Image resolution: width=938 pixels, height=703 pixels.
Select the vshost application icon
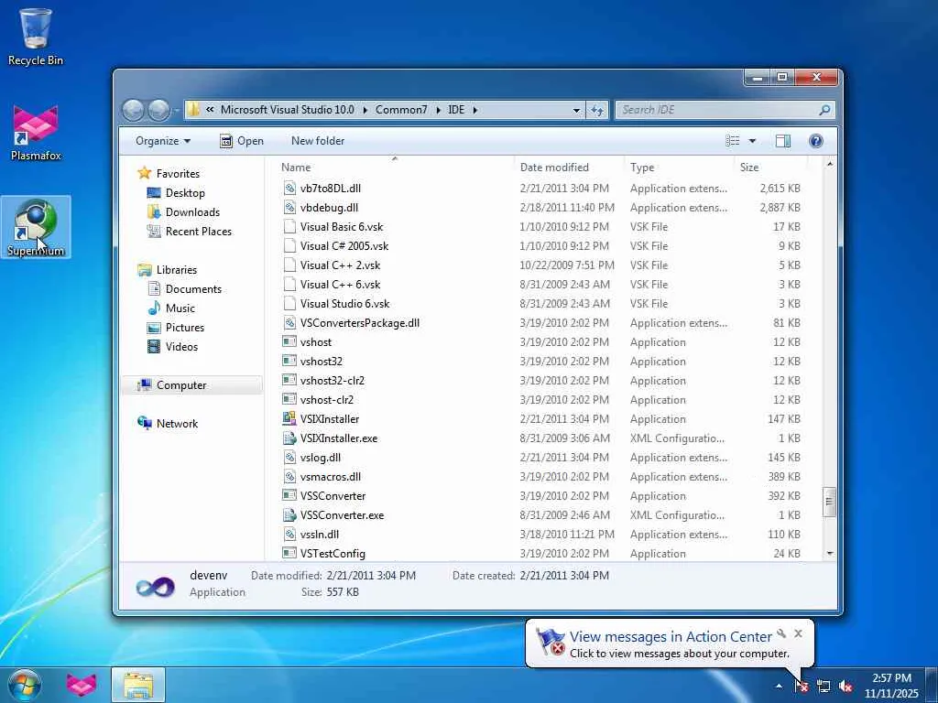(289, 342)
